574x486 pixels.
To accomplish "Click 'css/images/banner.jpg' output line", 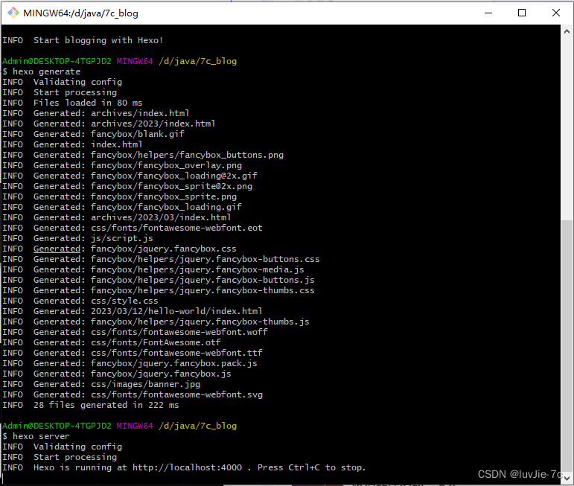I will 101,384.
